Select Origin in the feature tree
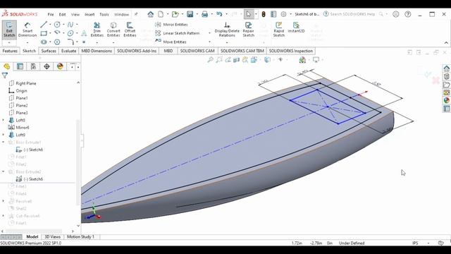 click(x=18, y=91)
